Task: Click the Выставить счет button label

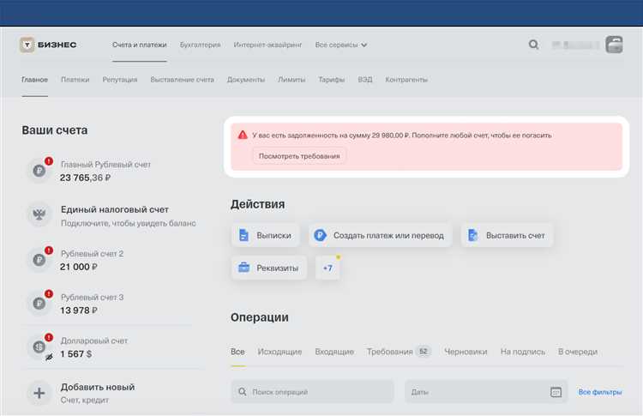Action: pos(515,236)
